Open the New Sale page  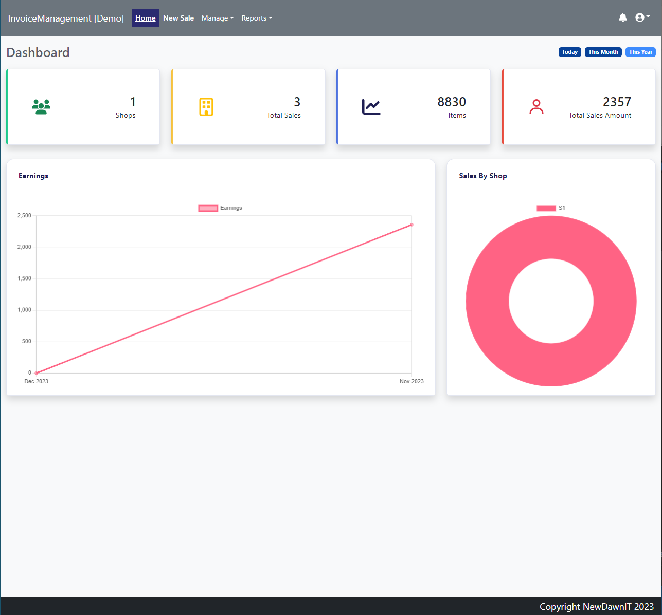178,18
